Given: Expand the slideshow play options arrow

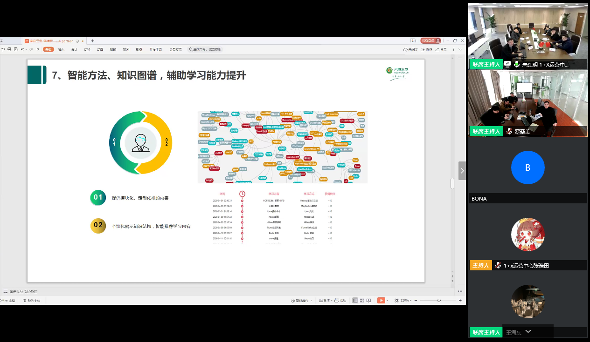Looking at the screenshot, I should point(388,301).
